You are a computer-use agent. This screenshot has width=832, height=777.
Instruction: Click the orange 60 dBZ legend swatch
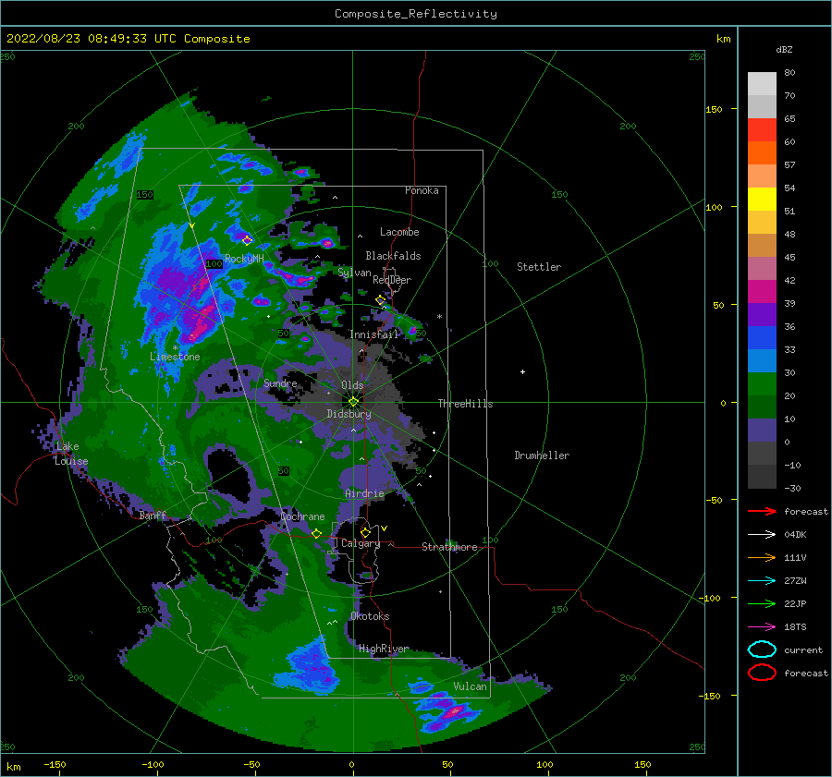[x=762, y=152]
